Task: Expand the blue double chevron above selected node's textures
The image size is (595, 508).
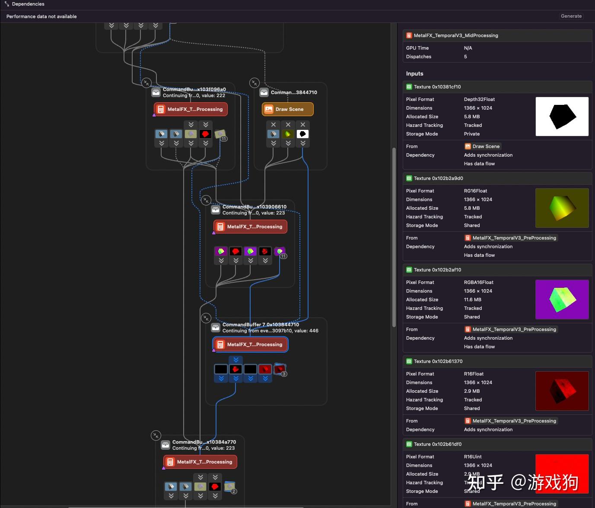Action: point(236,360)
